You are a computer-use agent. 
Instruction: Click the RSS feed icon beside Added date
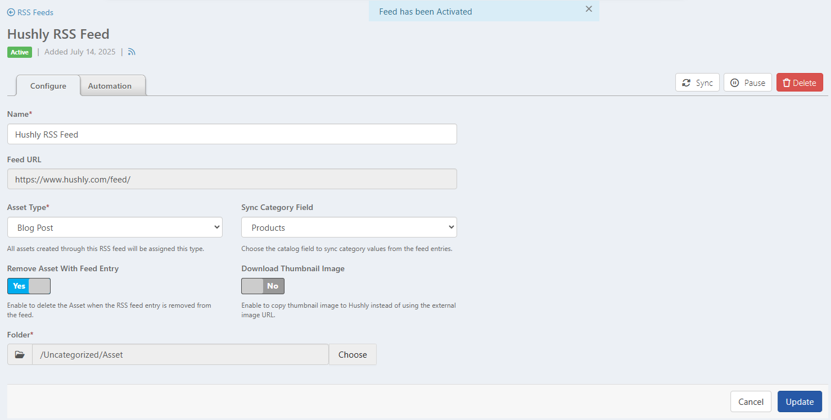point(132,52)
